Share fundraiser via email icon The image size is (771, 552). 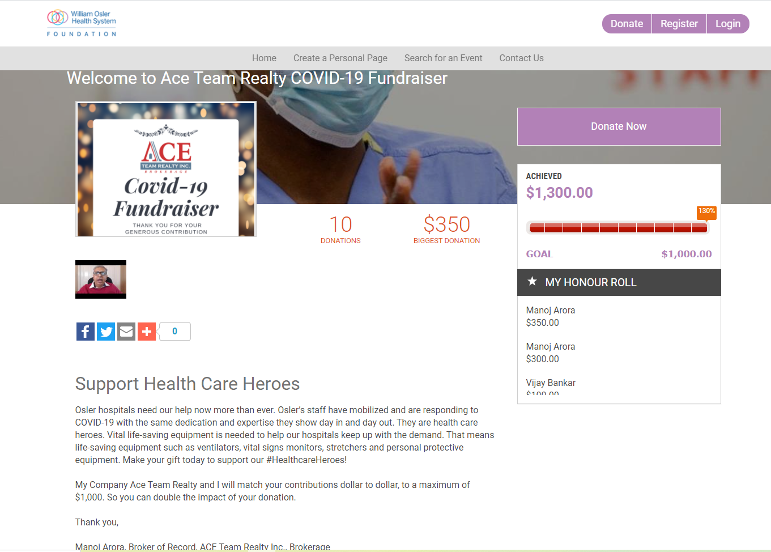tap(126, 332)
